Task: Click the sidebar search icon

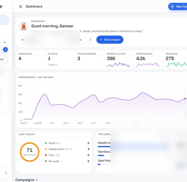Action: (6, 50)
